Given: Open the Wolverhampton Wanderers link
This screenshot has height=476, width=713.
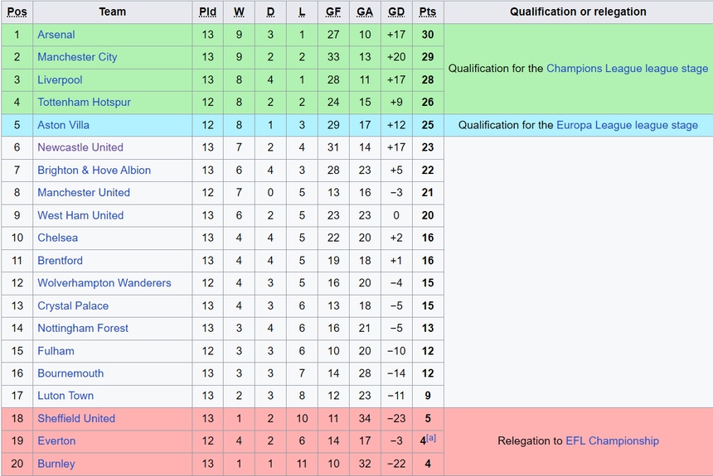Looking at the screenshot, I should pos(104,283).
